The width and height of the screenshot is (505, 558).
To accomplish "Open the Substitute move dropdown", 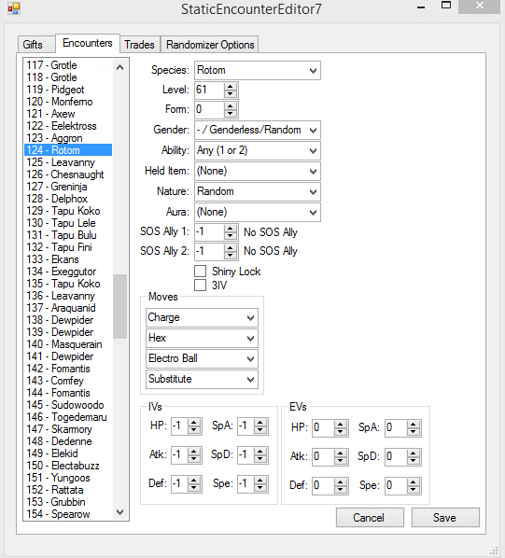I will (202, 379).
